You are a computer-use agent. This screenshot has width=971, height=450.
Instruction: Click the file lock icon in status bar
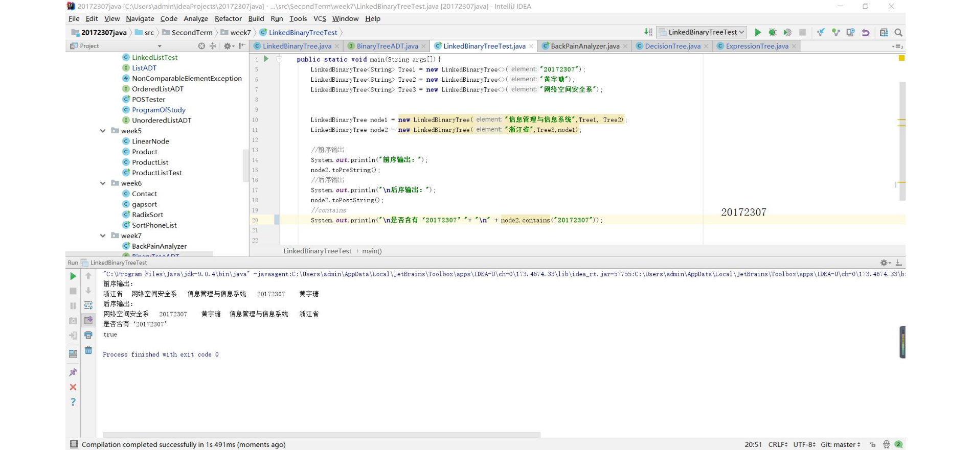click(873, 444)
